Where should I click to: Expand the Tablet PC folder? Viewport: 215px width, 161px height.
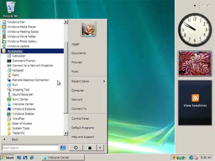(32, 133)
